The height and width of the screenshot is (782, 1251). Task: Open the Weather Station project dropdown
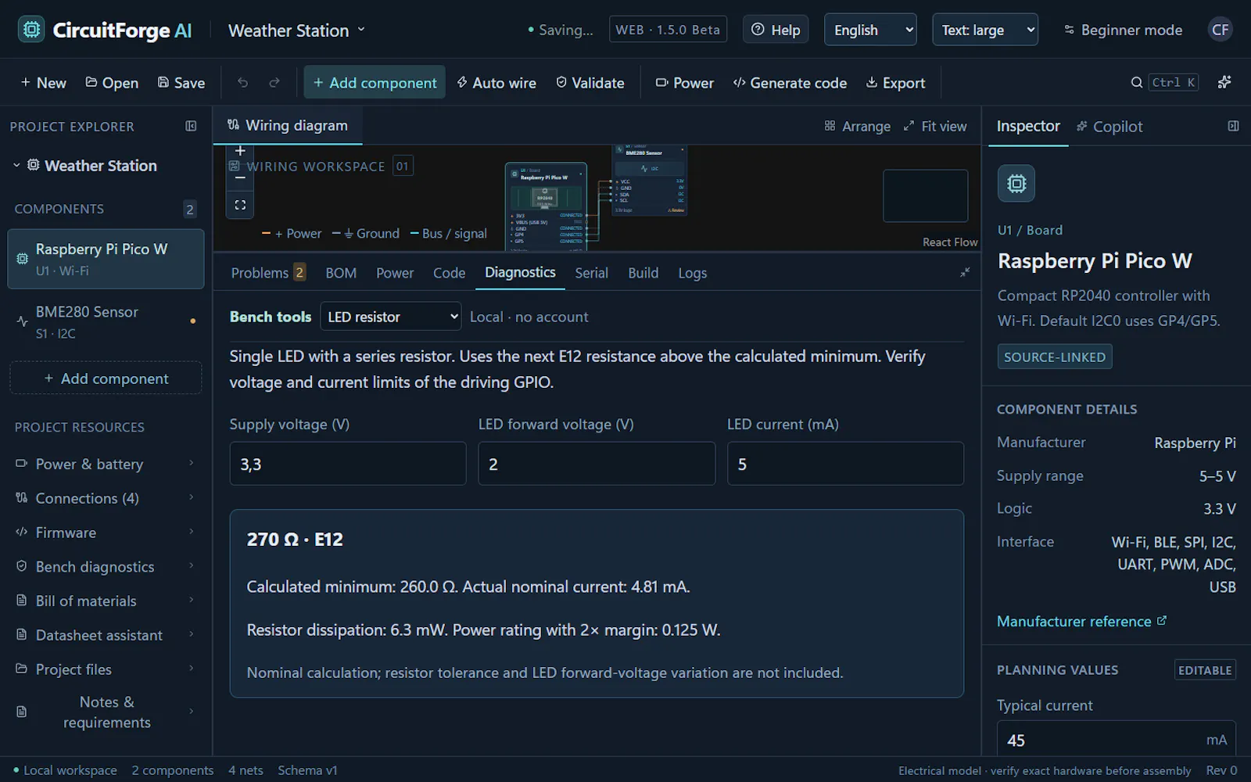(x=297, y=30)
